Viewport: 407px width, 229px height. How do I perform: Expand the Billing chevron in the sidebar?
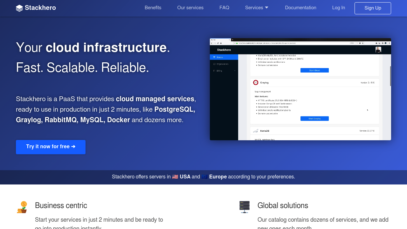click(x=235, y=71)
